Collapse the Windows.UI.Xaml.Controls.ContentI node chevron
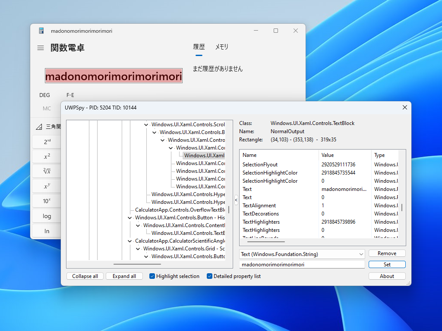 tap(138, 225)
